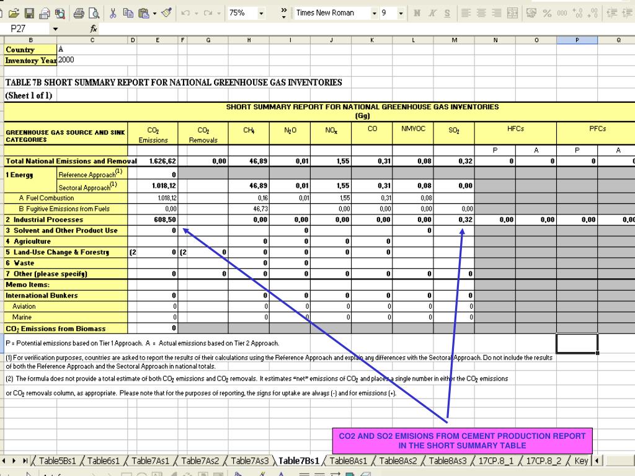Copy the selection

click(x=128, y=14)
